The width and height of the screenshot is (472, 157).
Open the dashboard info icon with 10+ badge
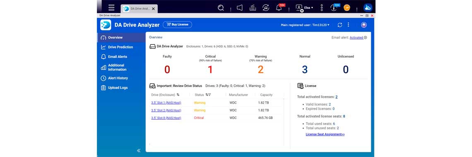(x=334, y=8)
